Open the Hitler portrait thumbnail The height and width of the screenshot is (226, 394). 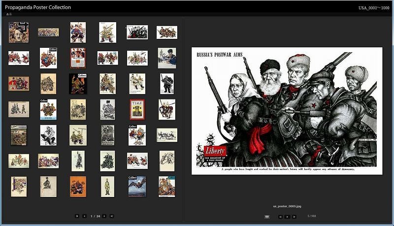click(19, 32)
